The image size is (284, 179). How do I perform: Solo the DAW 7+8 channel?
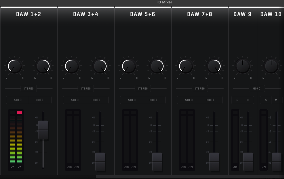[x=189, y=100]
